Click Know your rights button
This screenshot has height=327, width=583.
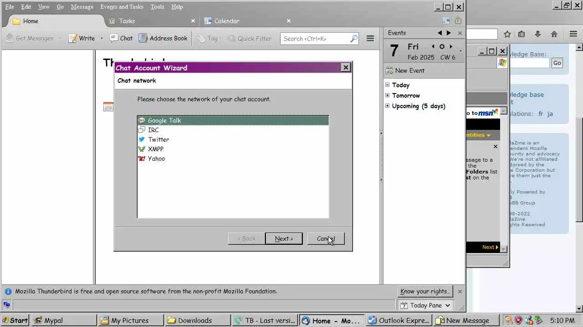coord(425,292)
